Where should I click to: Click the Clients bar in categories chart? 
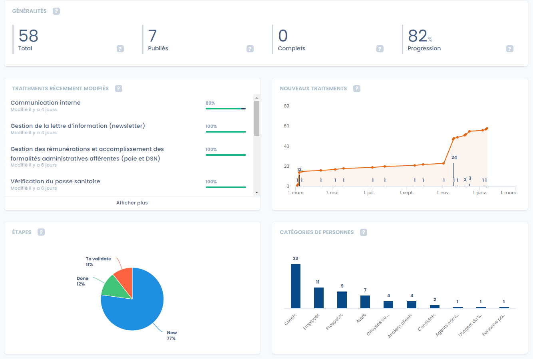click(x=296, y=286)
